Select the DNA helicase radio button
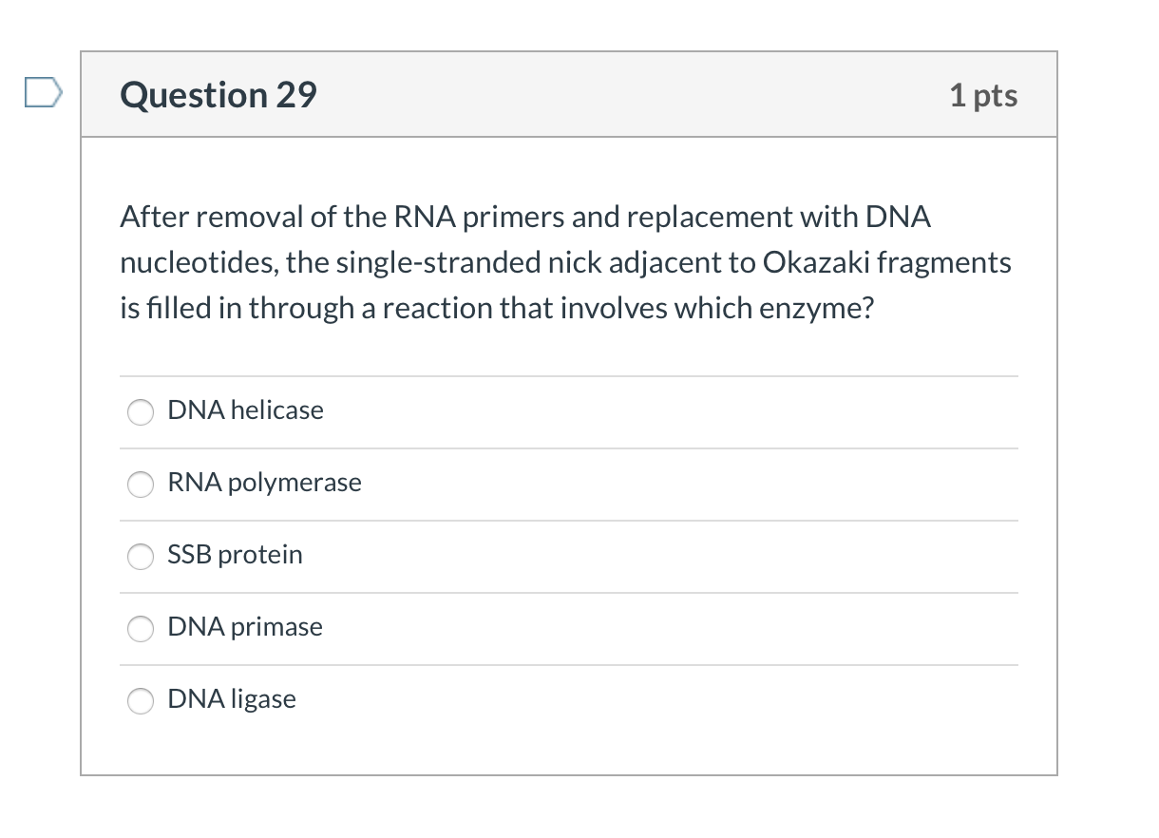 point(140,412)
